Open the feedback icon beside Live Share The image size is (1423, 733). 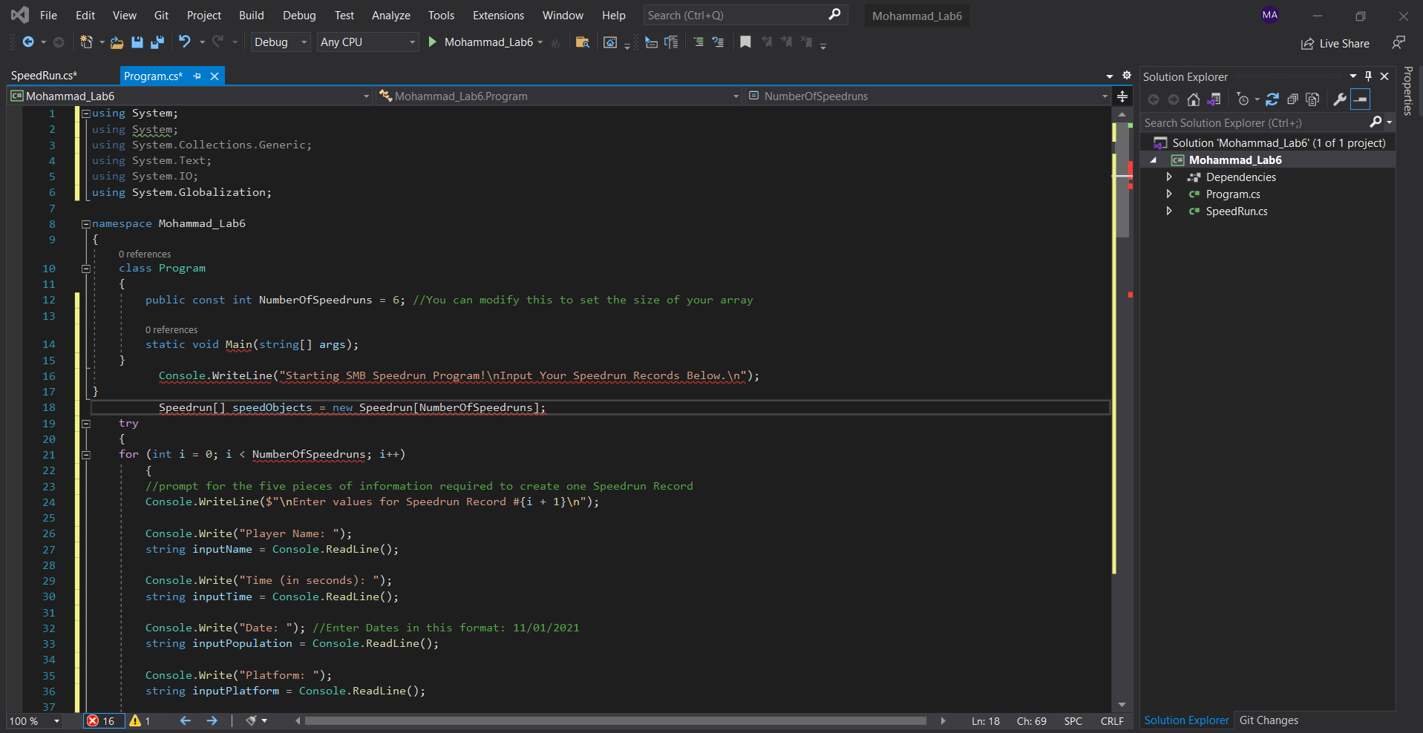pos(1399,43)
